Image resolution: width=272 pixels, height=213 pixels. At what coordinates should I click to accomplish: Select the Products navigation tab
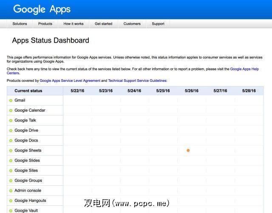[x=45, y=24]
